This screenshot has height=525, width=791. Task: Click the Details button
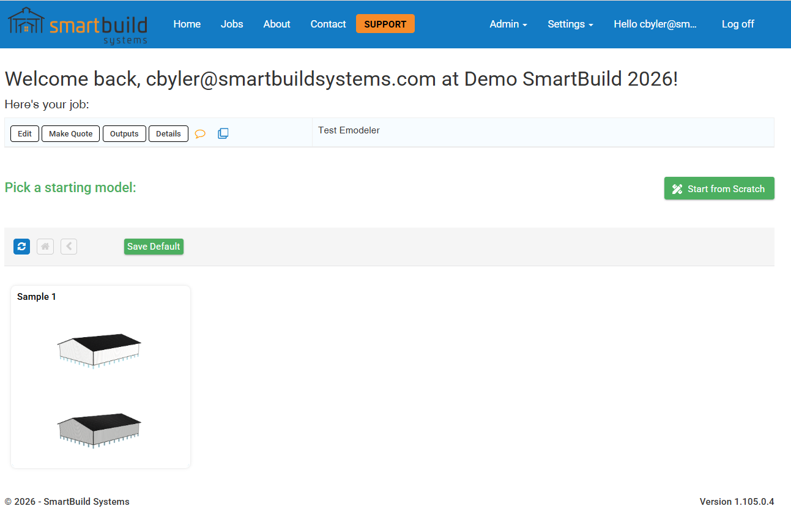click(168, 133)
